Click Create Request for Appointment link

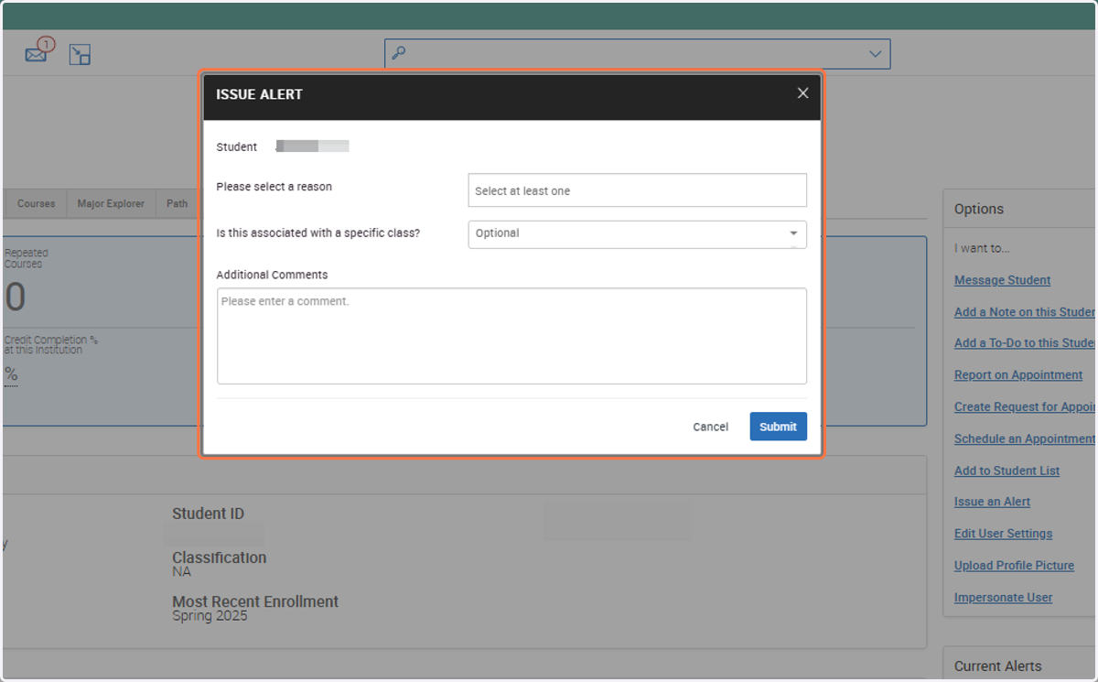pyautogui.click(x=1025, y=406)
